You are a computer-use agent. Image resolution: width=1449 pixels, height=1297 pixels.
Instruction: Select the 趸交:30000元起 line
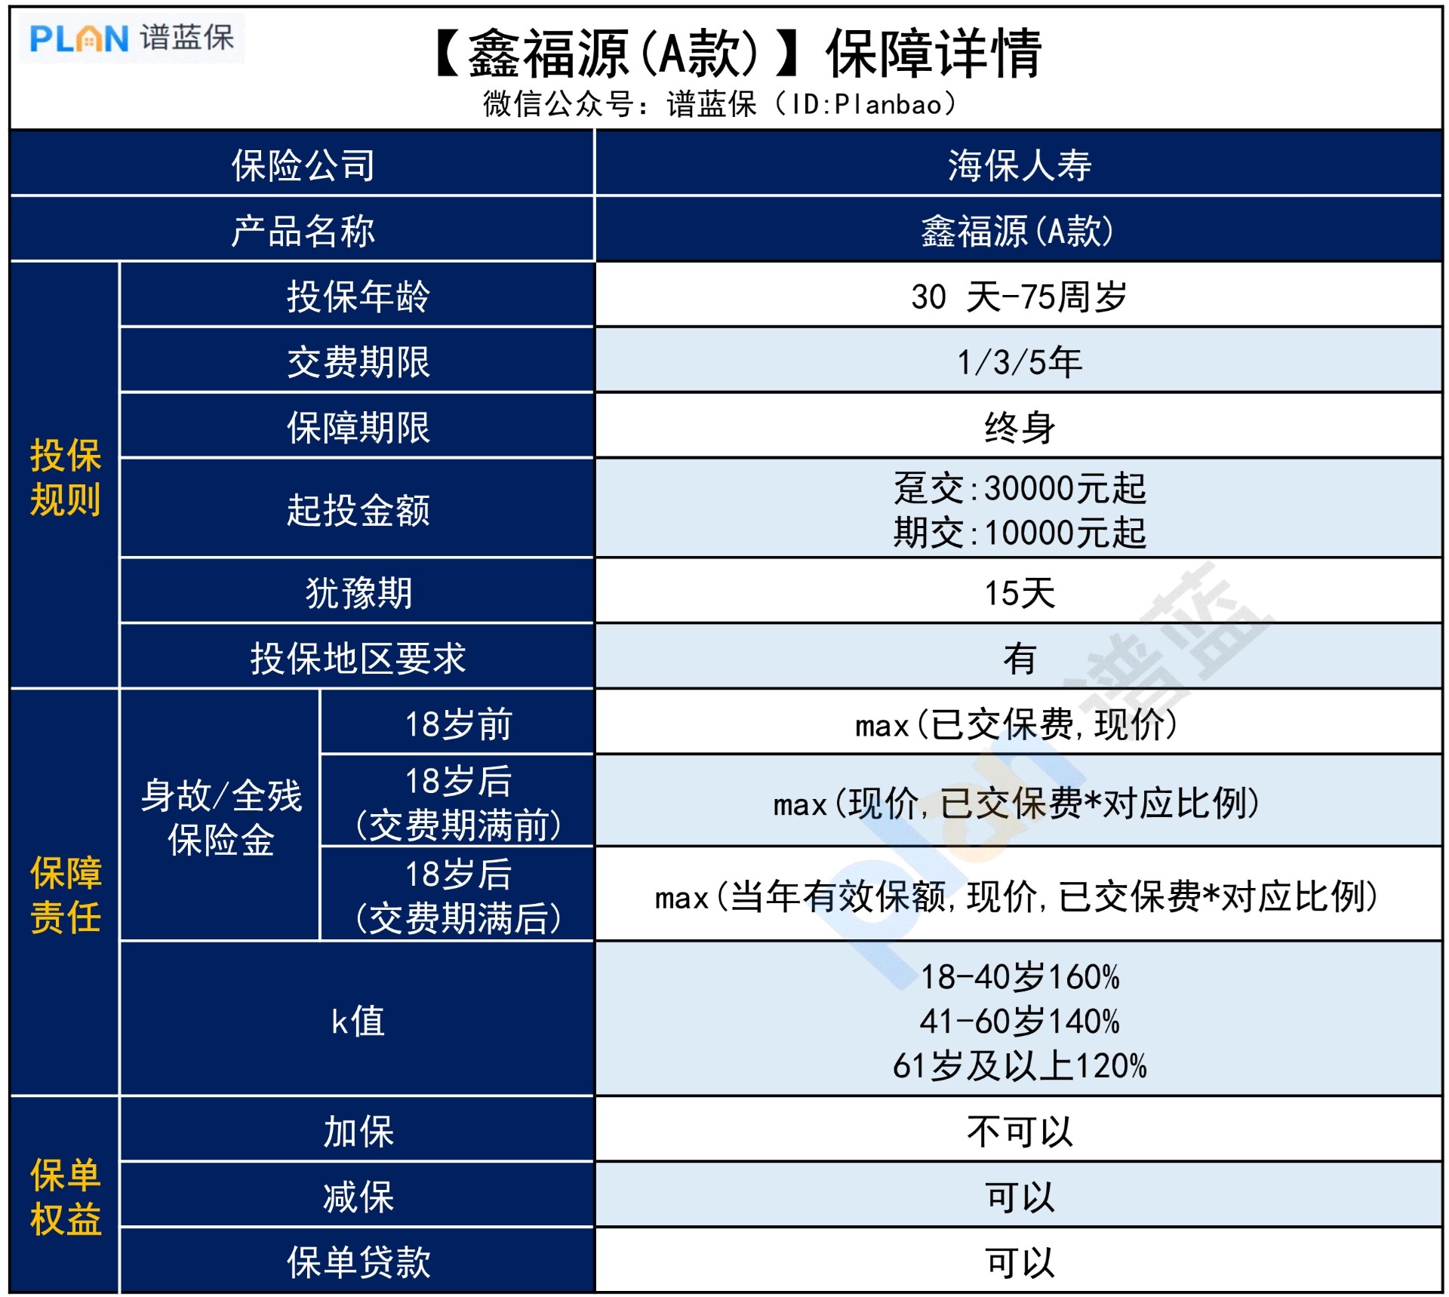[1020, 487]
